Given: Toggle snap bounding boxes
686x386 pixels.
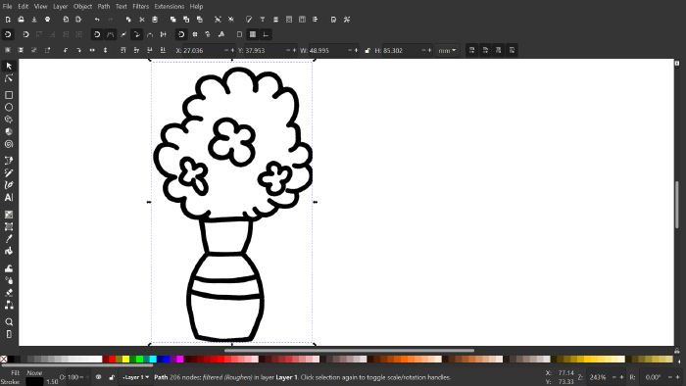Looking at the screenshot, I should pyautogui.click(x=25, y=34).
